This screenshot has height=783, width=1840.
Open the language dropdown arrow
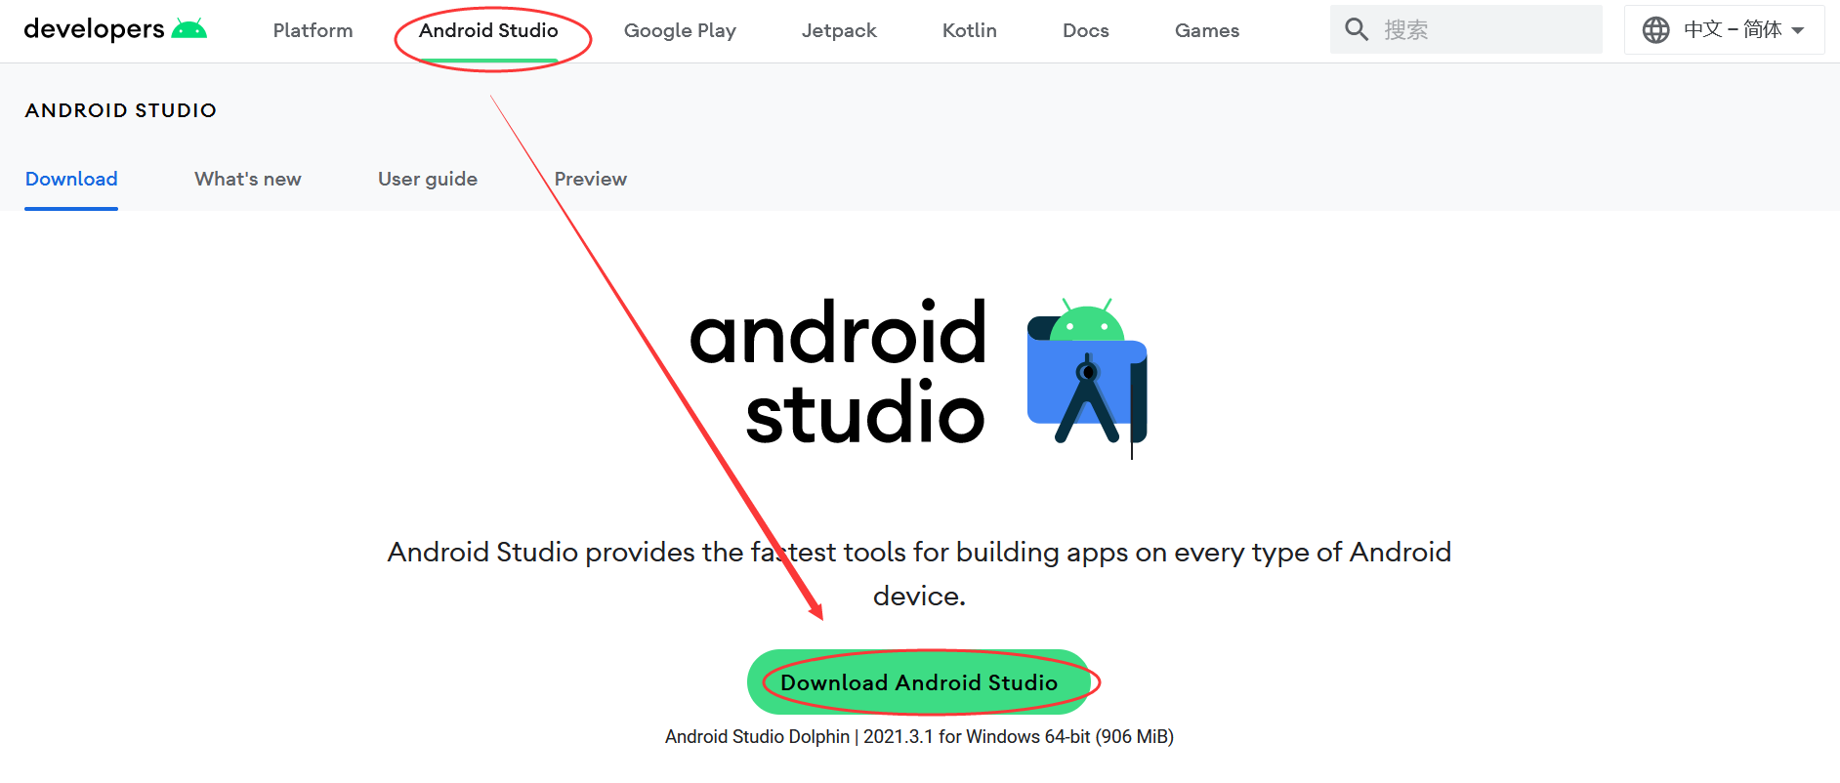pos(1798,30)
